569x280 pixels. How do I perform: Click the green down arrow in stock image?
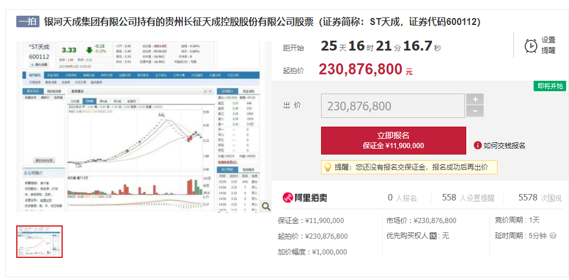[x=89, y=50]
